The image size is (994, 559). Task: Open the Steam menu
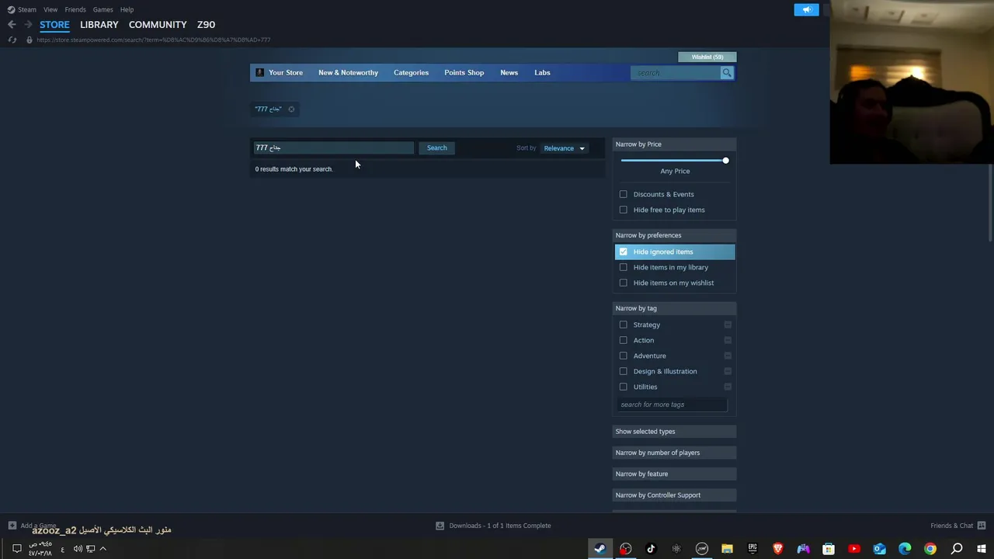point(26,9)
